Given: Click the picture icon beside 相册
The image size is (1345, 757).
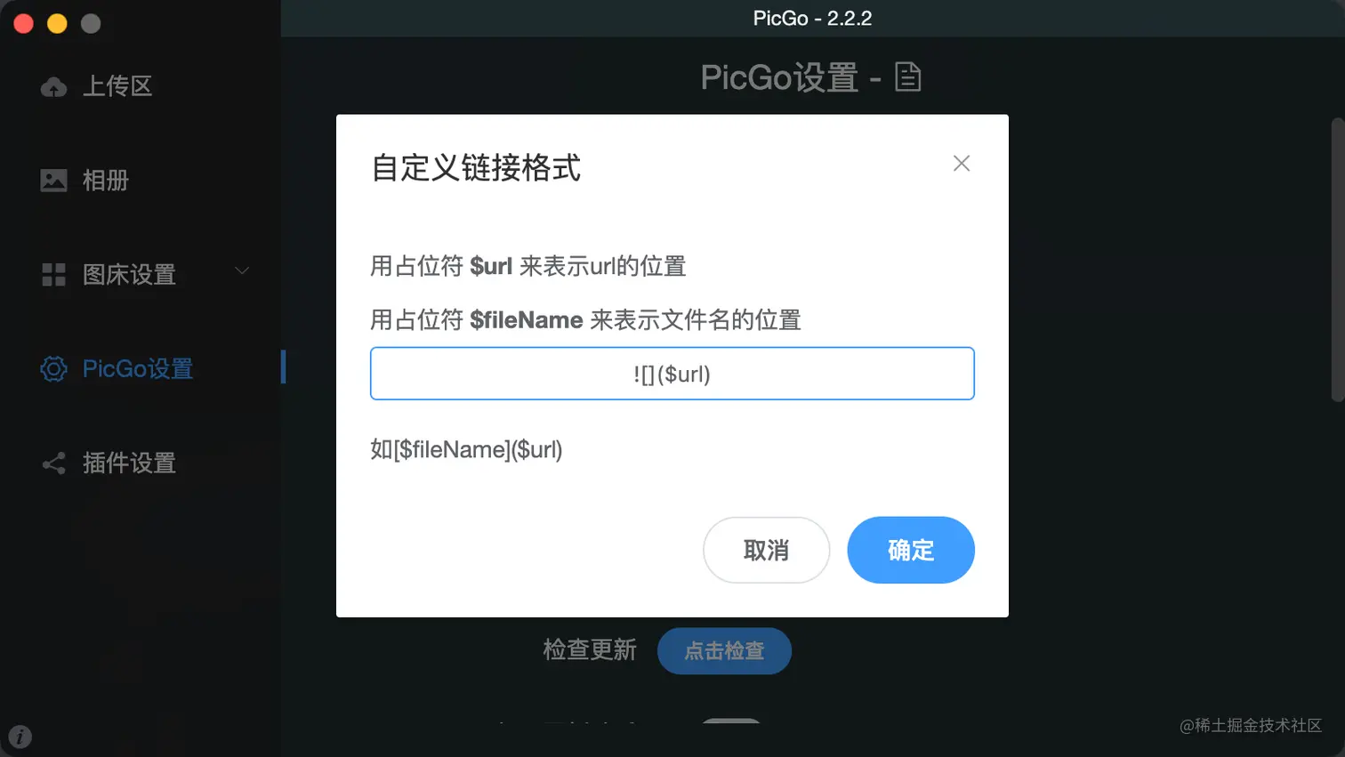Looking at the screenshot, I should click(53, 181).
